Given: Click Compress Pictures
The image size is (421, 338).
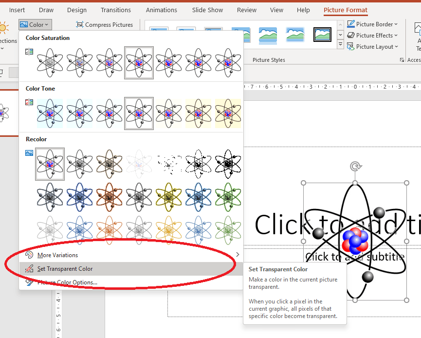Looking at the screenshot, I should pos(105,25).
